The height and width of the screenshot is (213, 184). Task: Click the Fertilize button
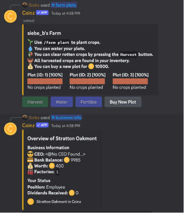(89, 102)
